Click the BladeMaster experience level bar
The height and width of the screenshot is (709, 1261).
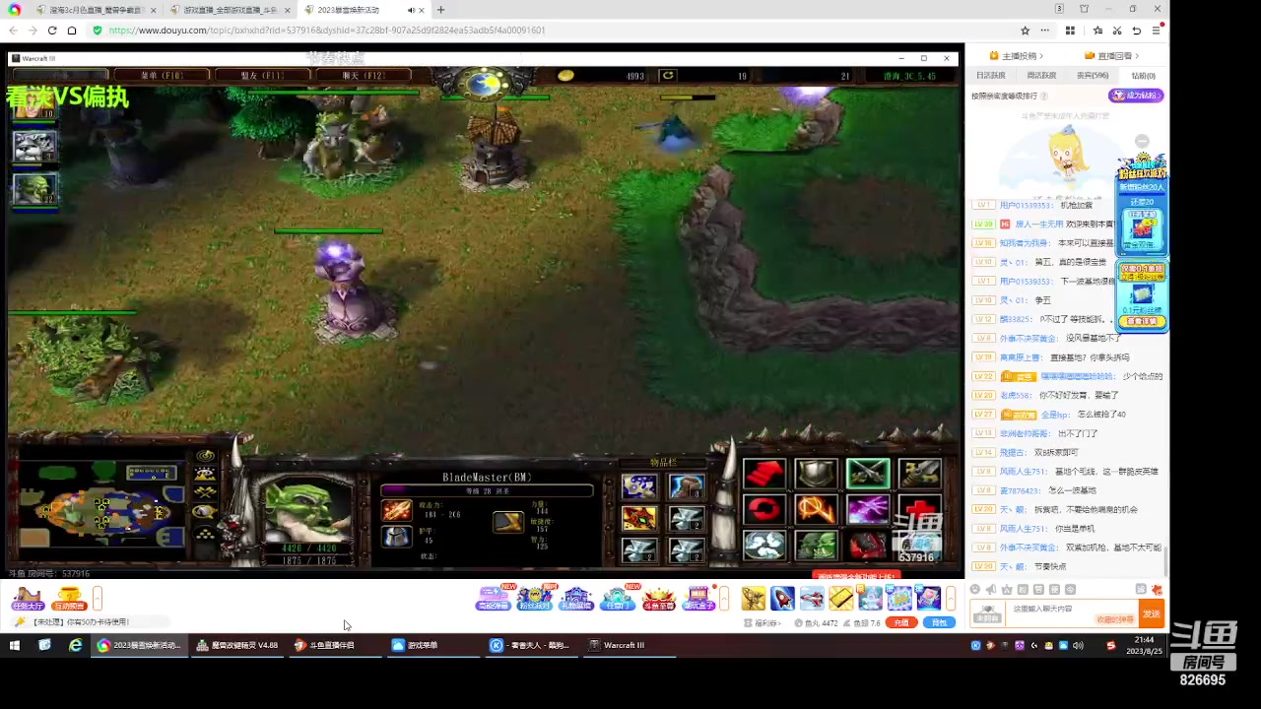click(487, 490)
